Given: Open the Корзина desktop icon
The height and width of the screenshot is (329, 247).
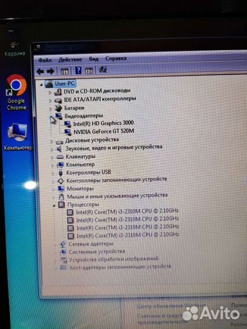Looking at the screenshot, I should click(x=15, y=48).
